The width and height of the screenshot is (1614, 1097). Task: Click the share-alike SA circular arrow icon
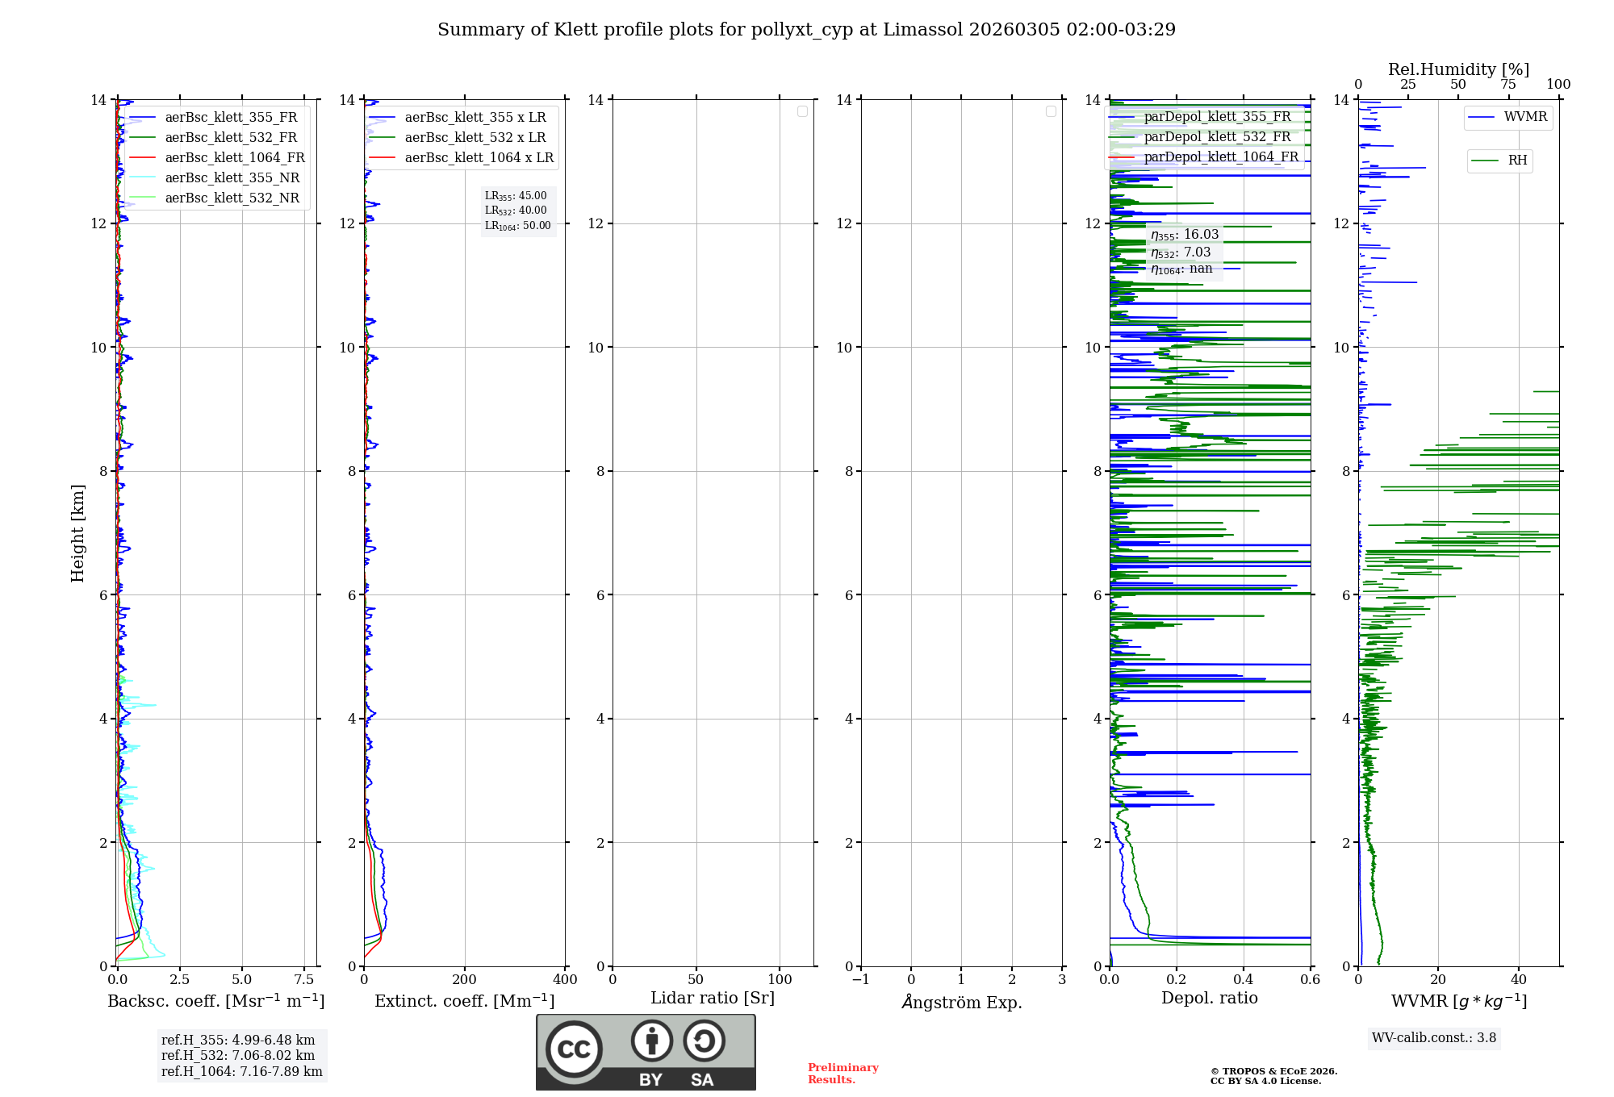[x=704, y=1041]
